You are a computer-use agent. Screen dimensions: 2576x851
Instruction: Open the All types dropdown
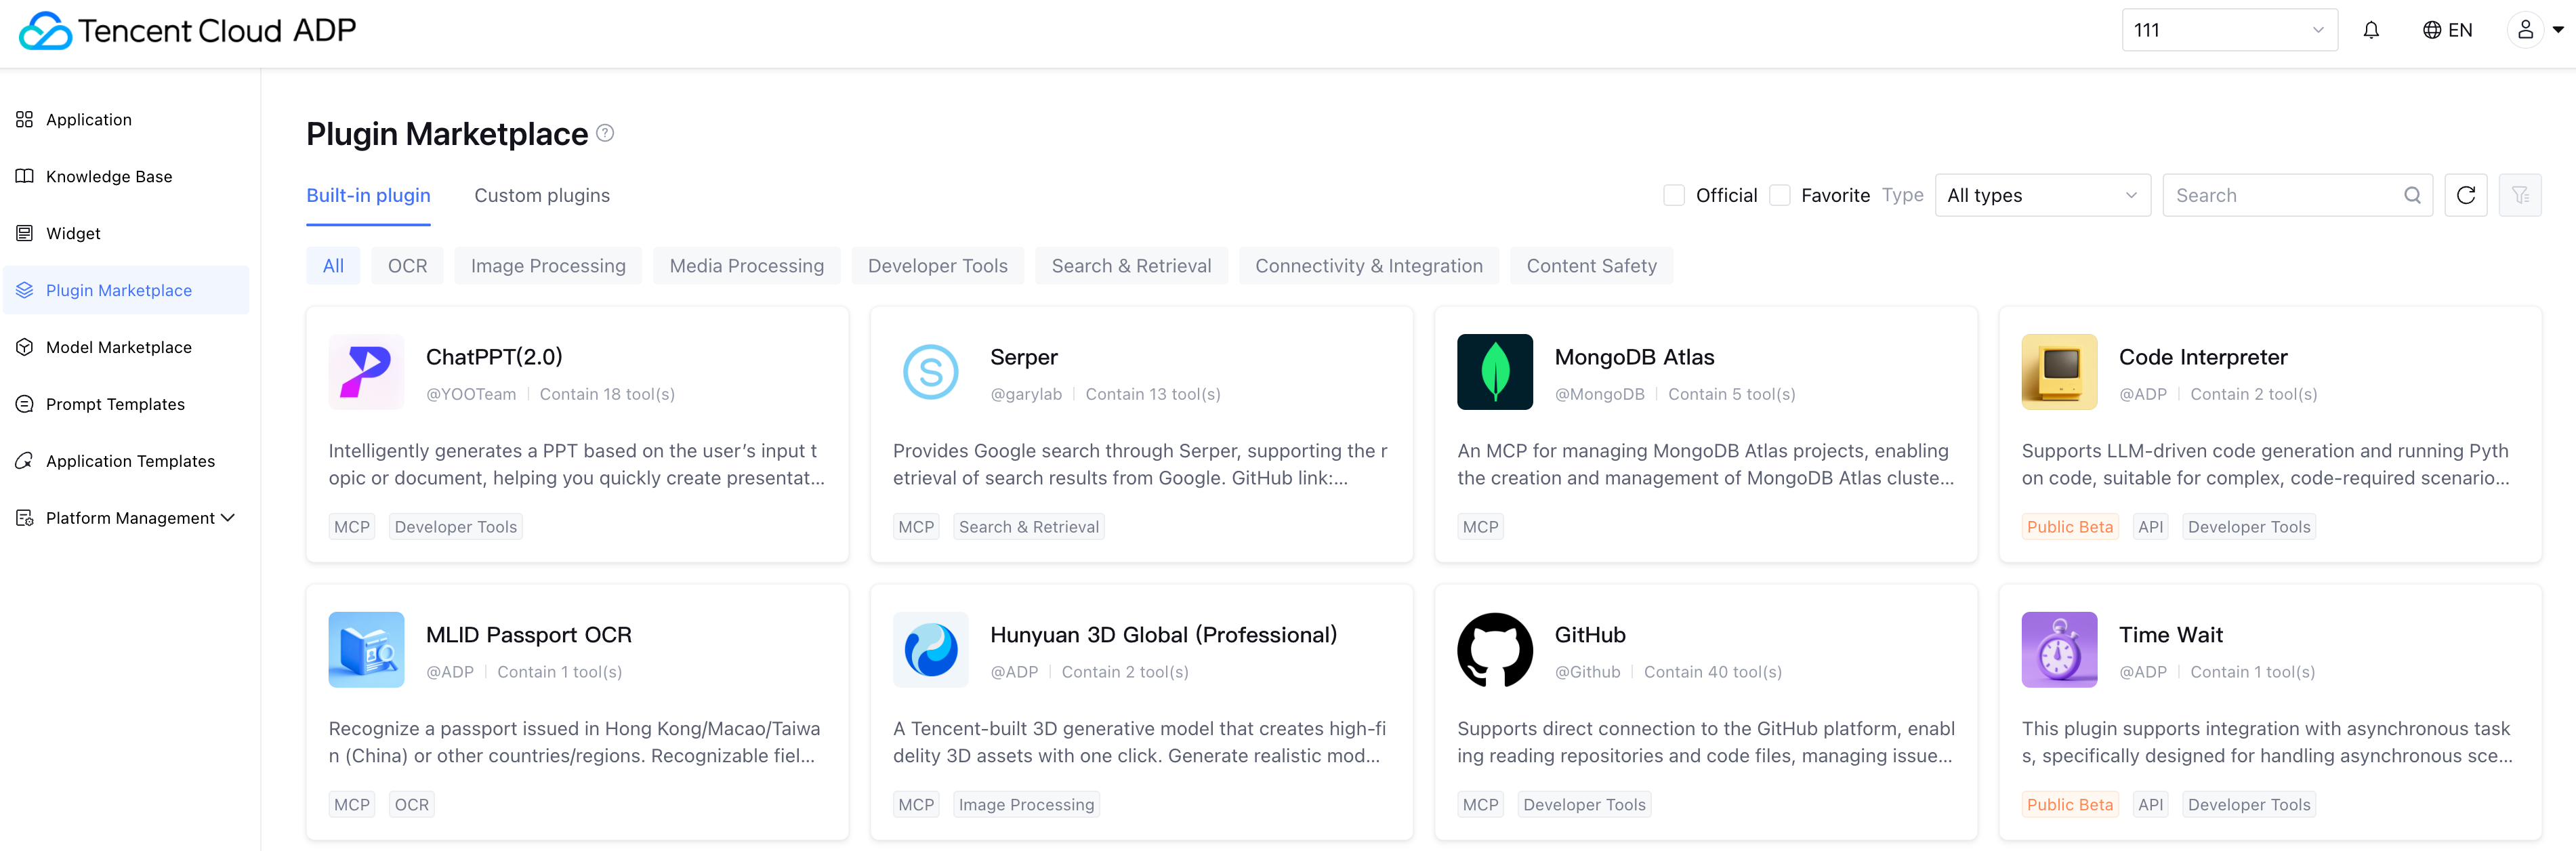coord(2041,195)
